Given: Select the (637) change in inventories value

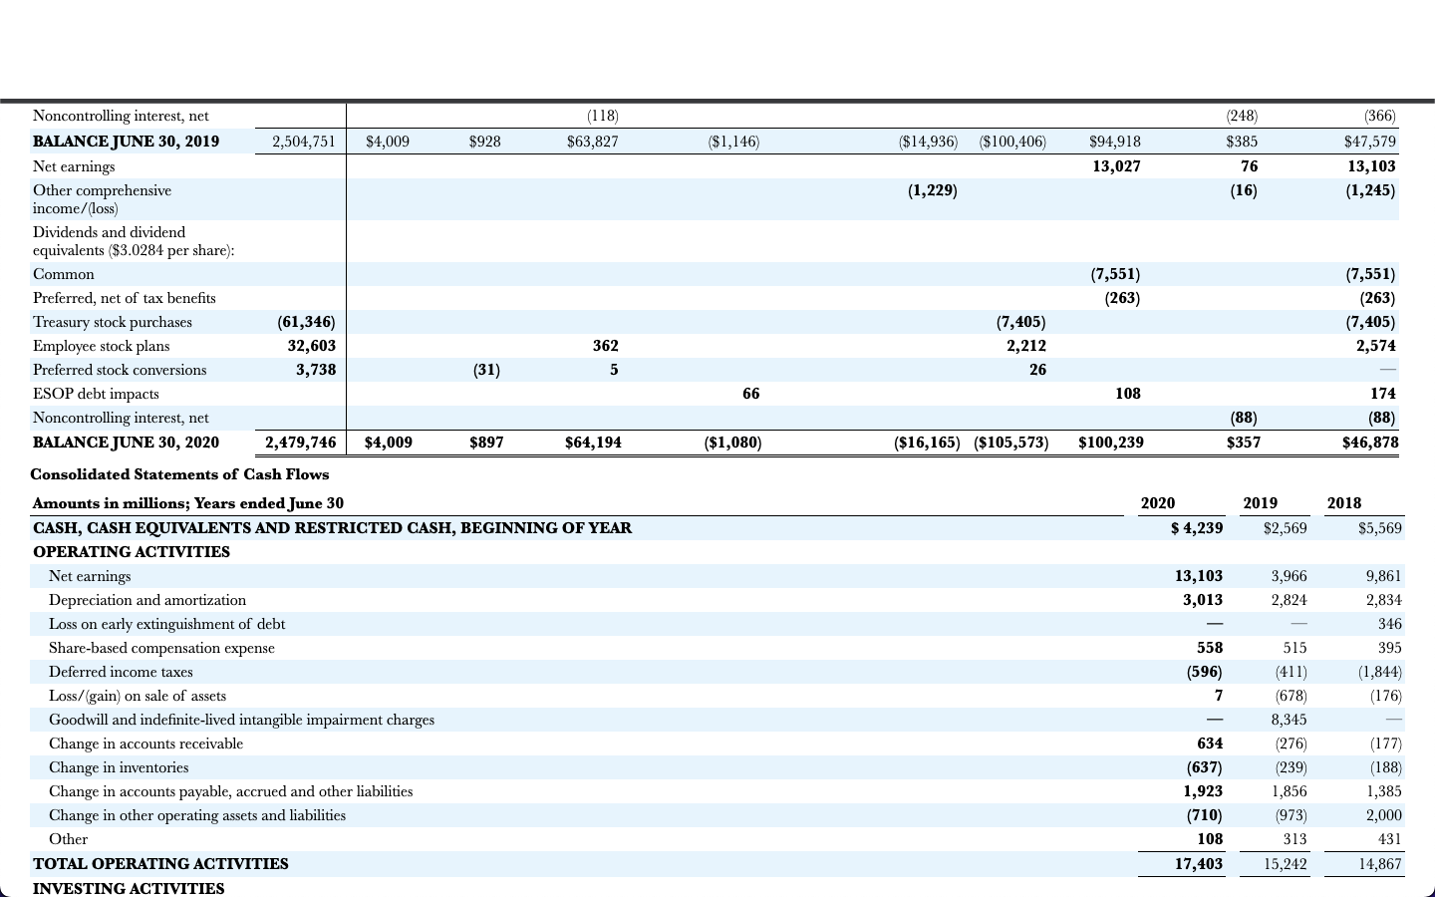Looking at the screenshot, I should (x=1204, y=767).
